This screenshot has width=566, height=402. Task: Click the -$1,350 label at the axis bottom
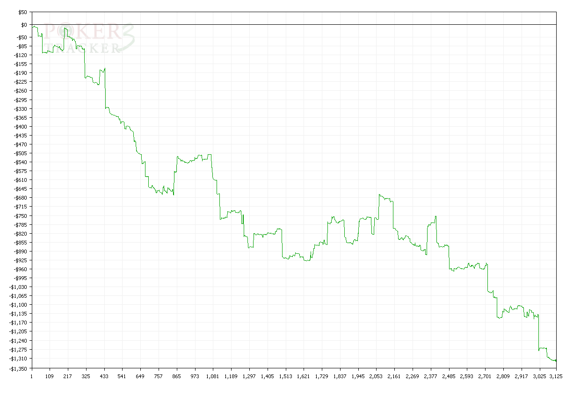pyautogui.click(x=18, y=368)
